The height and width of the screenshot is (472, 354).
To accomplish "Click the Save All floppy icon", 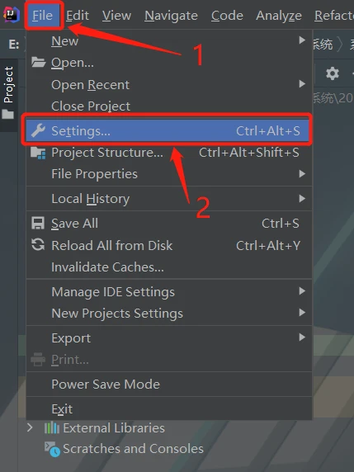I will [x=38, y=224].
